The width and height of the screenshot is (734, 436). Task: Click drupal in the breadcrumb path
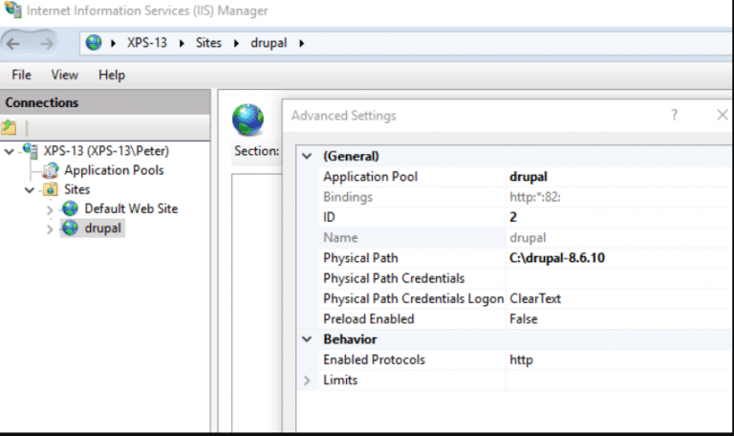(x=269, y=43)
